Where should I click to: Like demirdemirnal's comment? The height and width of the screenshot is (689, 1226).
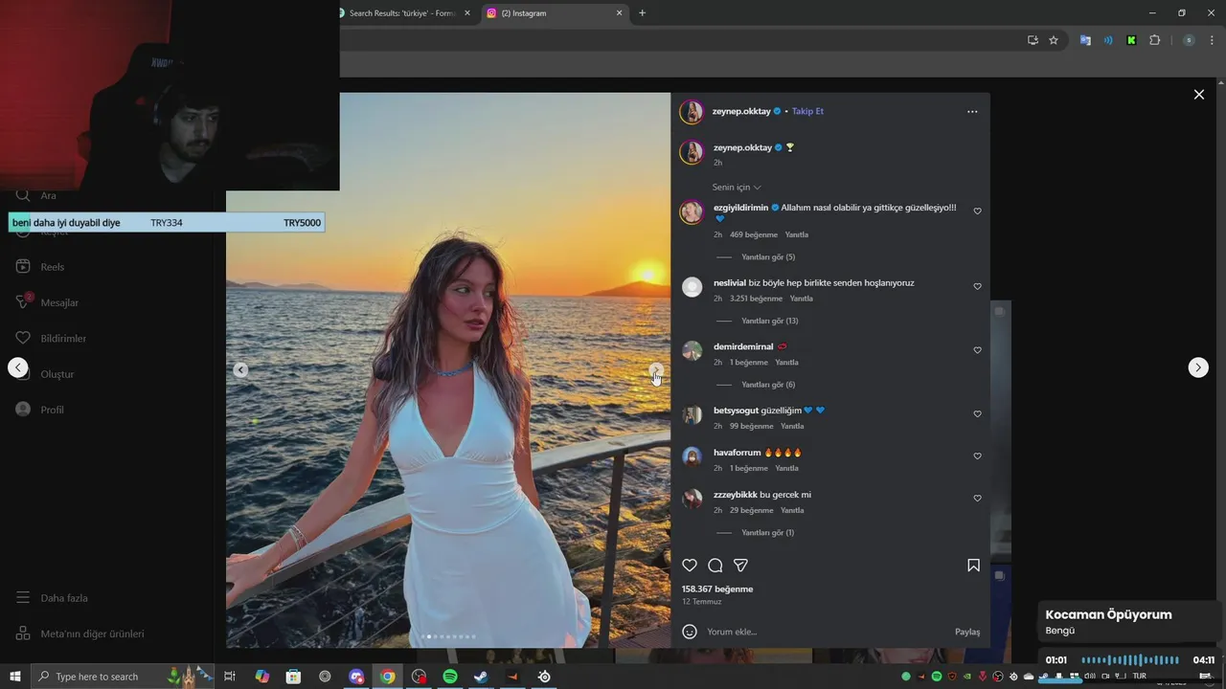(x=977, y=350)
